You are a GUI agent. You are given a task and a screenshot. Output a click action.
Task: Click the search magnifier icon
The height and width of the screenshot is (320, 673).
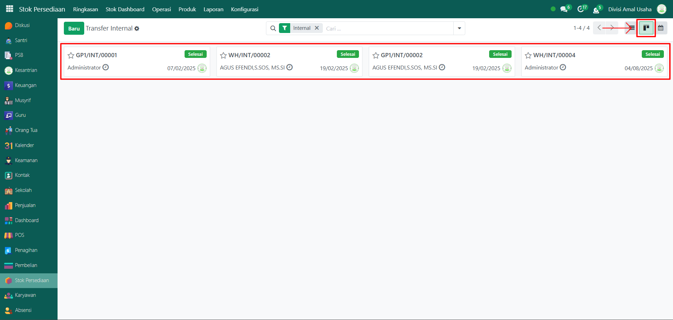point(273,28)
